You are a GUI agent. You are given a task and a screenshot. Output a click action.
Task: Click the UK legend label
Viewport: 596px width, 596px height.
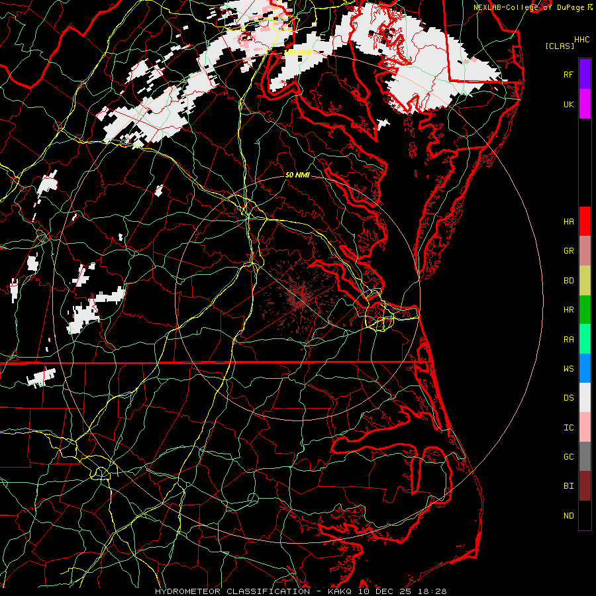(x=568, y=104)
